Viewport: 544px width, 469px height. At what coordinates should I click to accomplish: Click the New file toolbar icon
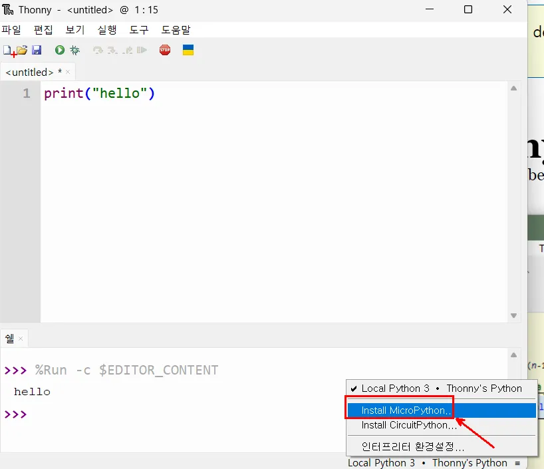point(8,51)
